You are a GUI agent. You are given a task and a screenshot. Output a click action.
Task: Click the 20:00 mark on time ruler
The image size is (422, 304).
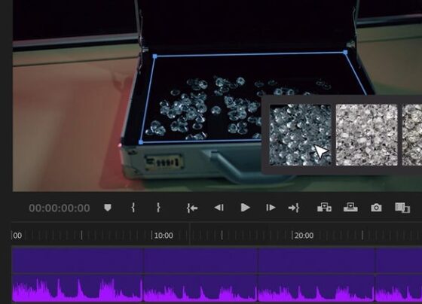(x=304, y=236)
